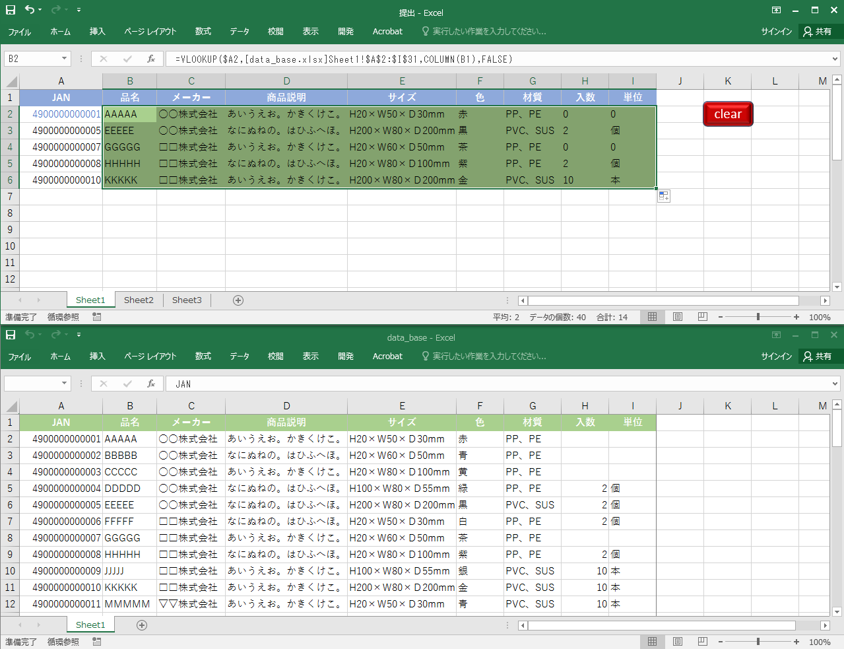Add a new sheet in the data_base window
Image resolution: width=844 pixels, height=649 pixels.
coord(141,625)
